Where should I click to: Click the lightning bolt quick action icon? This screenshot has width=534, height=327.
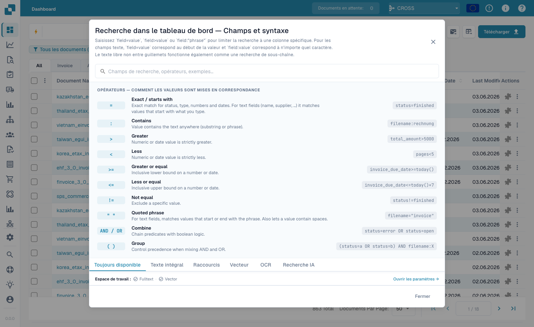click(36, 32)
